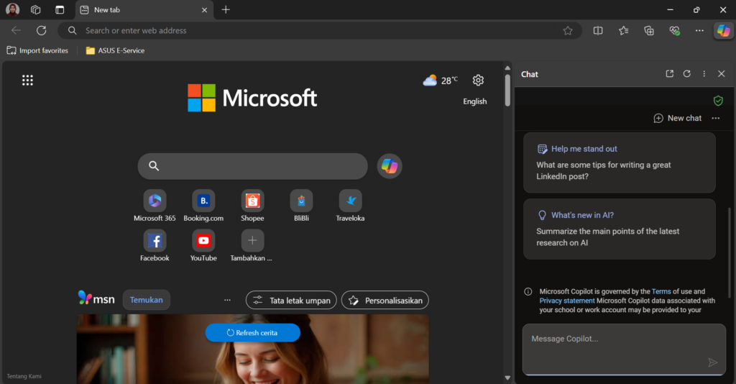This screenshot has height=384, width=736.
Task: Click the Message Copilot input box
Action: point(615,339)
